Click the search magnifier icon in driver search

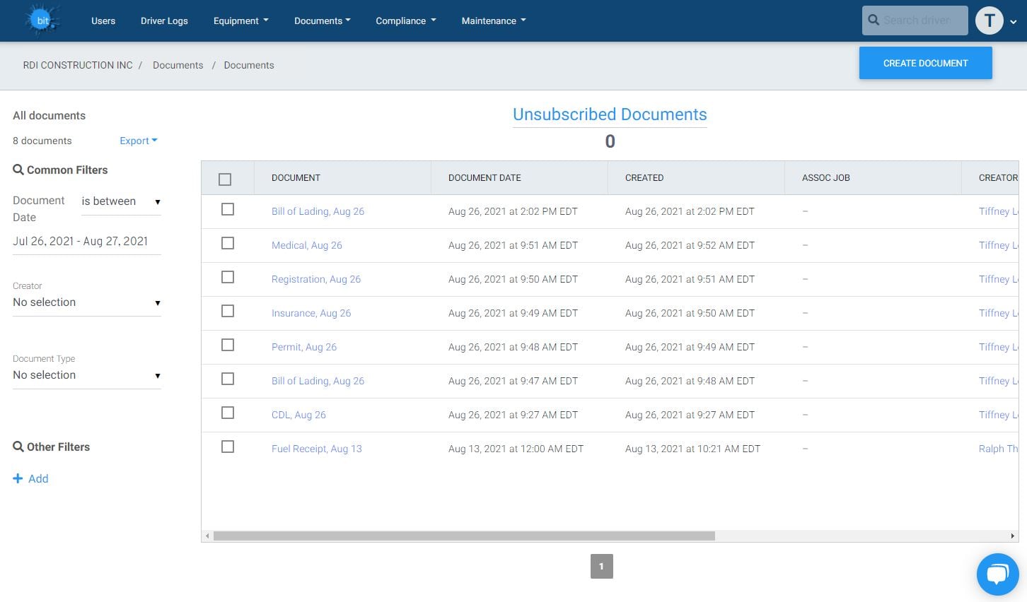coord(874,20)
